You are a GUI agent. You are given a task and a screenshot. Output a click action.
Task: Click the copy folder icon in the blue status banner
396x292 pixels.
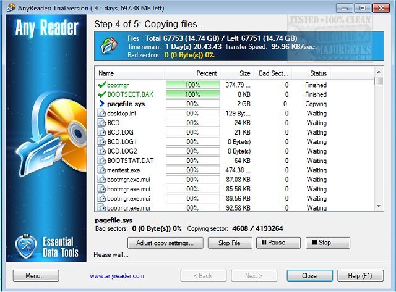point(110,46)
